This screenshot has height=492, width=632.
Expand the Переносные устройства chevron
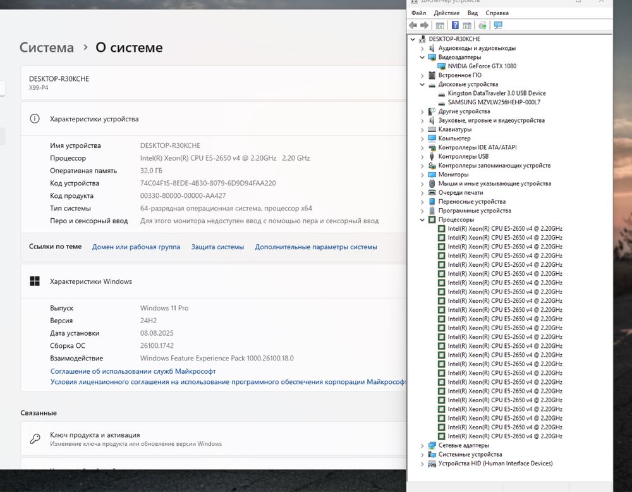[422, 202]
